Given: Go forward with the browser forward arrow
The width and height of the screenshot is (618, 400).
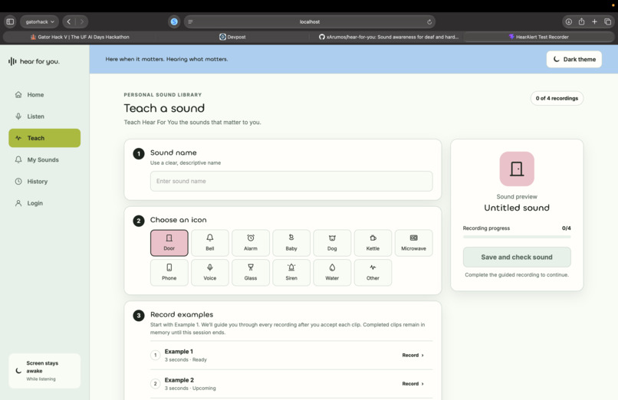Looking at the screenshot, I should pos(81,21).
